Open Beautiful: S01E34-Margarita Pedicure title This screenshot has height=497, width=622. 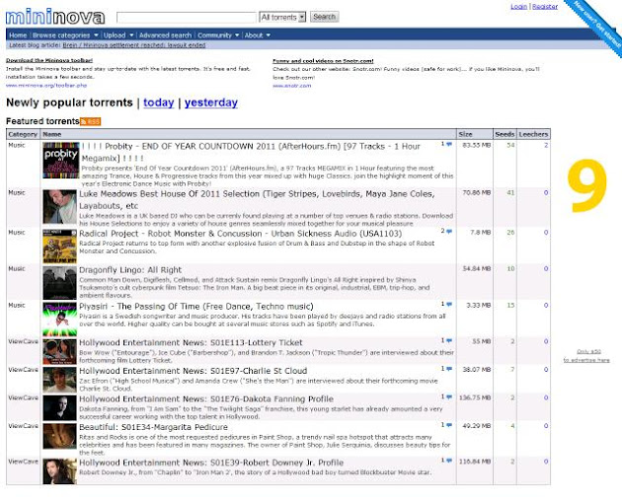point(153,427)
